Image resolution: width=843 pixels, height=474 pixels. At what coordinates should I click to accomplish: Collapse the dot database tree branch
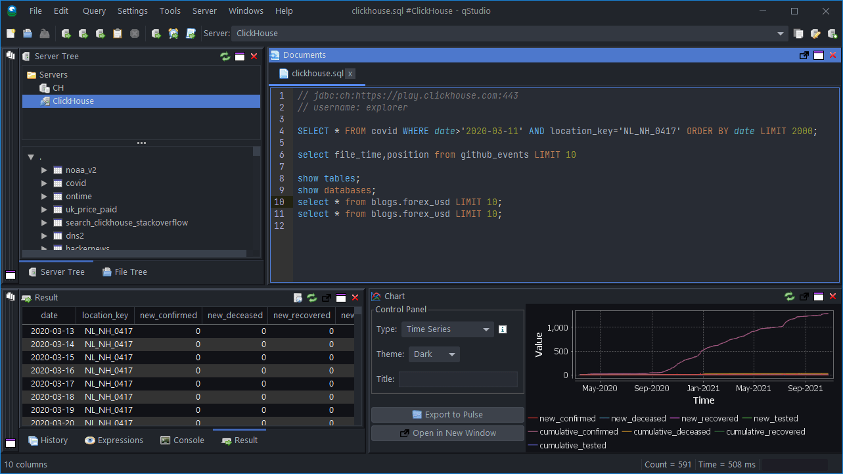point(31,156)
